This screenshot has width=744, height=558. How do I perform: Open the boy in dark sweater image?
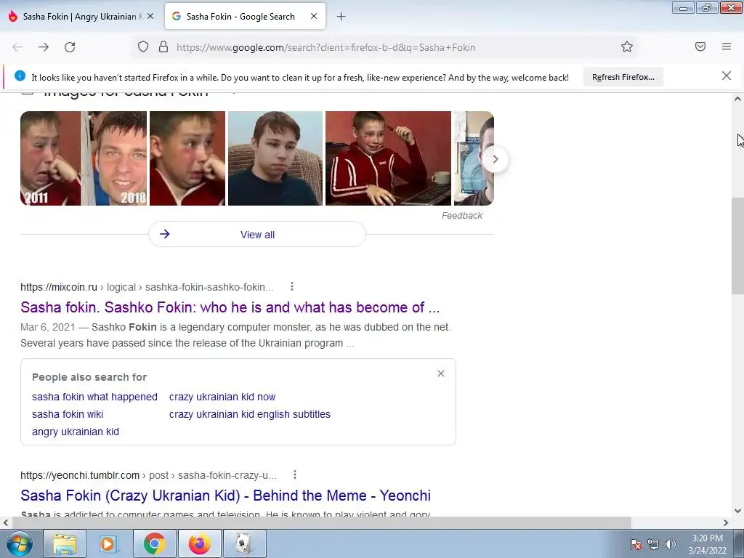pyautogui.click(x=275, y=158)
